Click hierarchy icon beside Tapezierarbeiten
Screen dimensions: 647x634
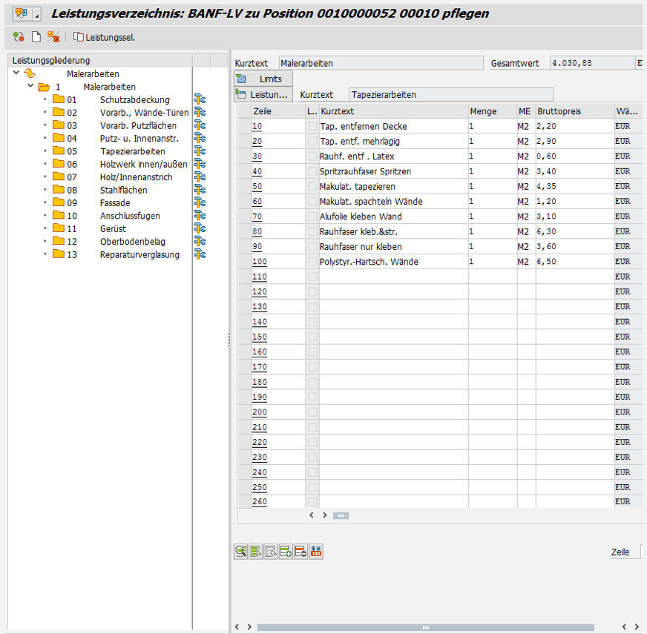pos(199,151)
